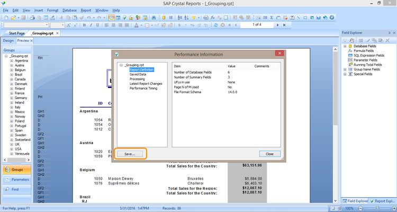
Task: Open the font size combo box
Action: coord(58,25)
